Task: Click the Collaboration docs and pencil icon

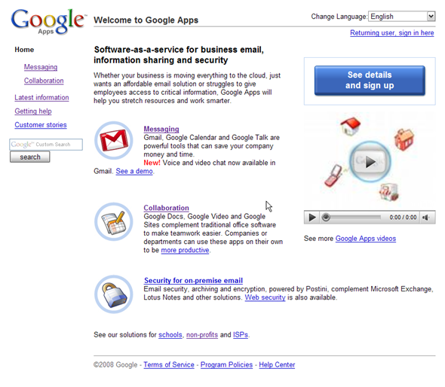Action: 114,221
